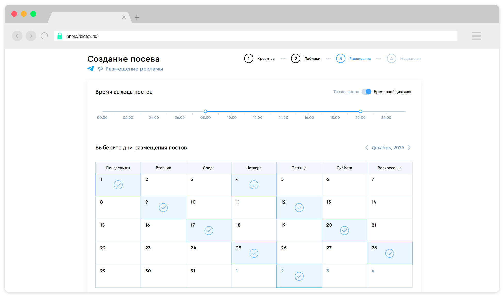This screenshot has height=297, width=504.
Task: Uncheck December 1 in the calendar
Action: tap(118, 185)
